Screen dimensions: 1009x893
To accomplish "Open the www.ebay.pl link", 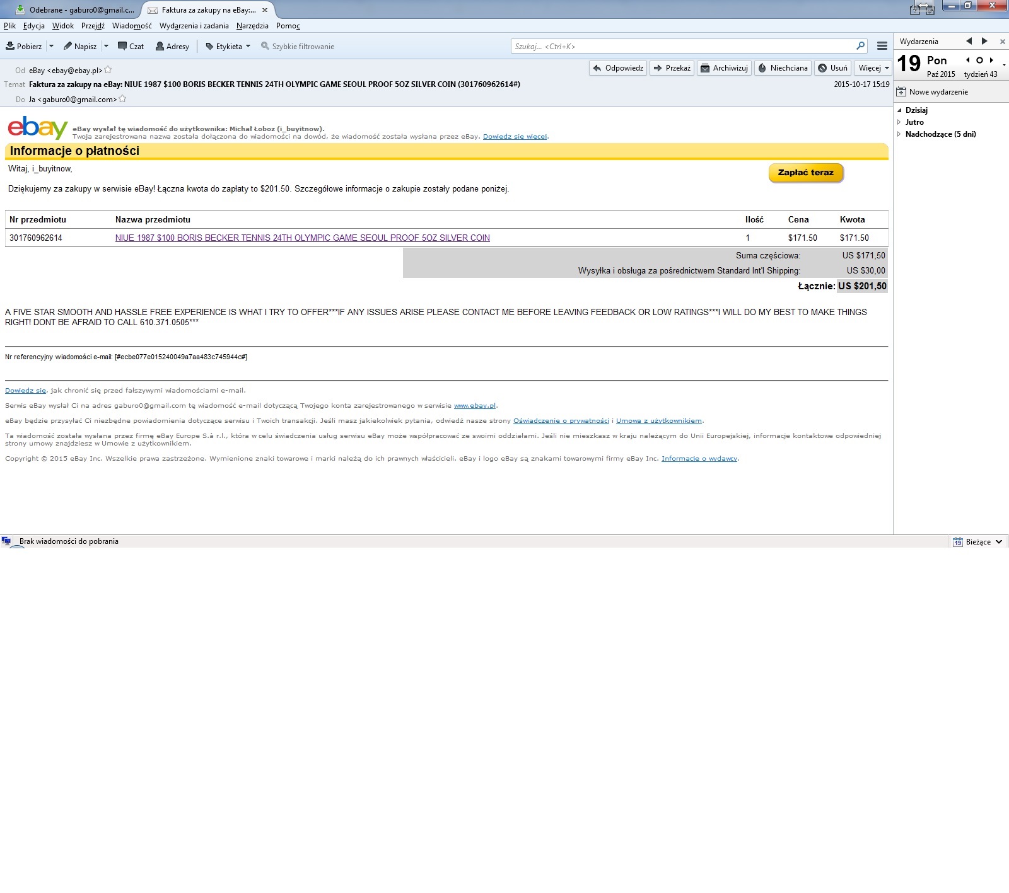I will [475, 405].
